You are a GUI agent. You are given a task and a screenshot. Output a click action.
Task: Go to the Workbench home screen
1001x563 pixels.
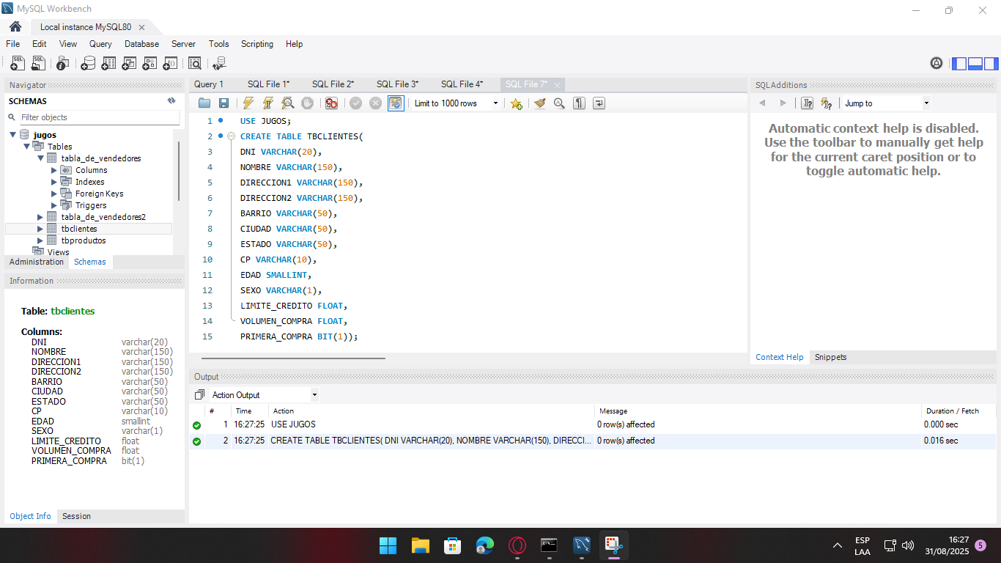coord(15,27)
